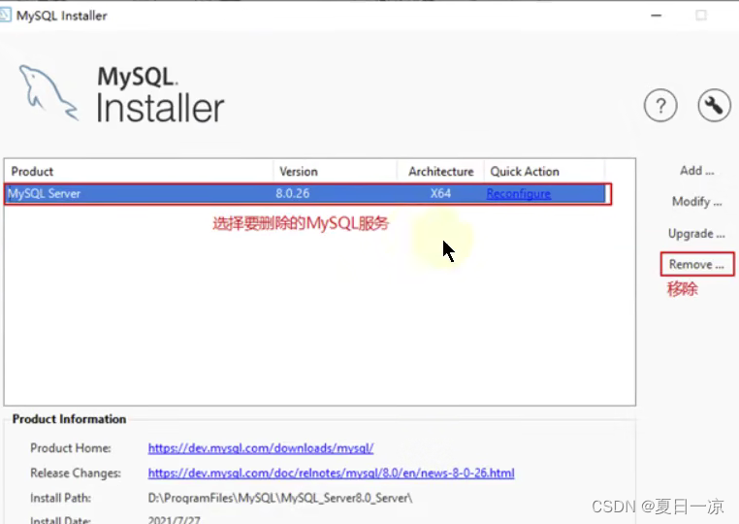Click the Install Path: label
The width and height of the screenshot is (739, 524).
(61, 498)
